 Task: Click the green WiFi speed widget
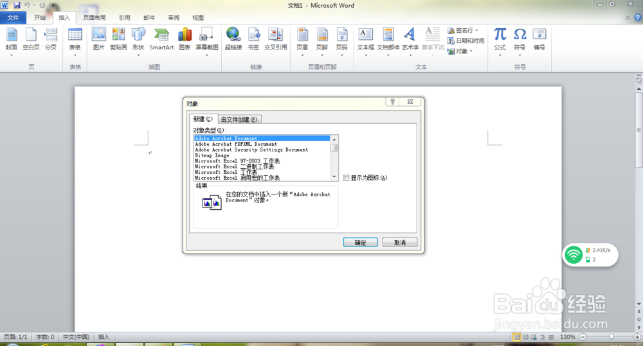click(590, 255)
